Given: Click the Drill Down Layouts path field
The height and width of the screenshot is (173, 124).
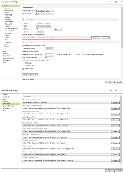Looking at the screenshot, I should click(x=66, y=143).
